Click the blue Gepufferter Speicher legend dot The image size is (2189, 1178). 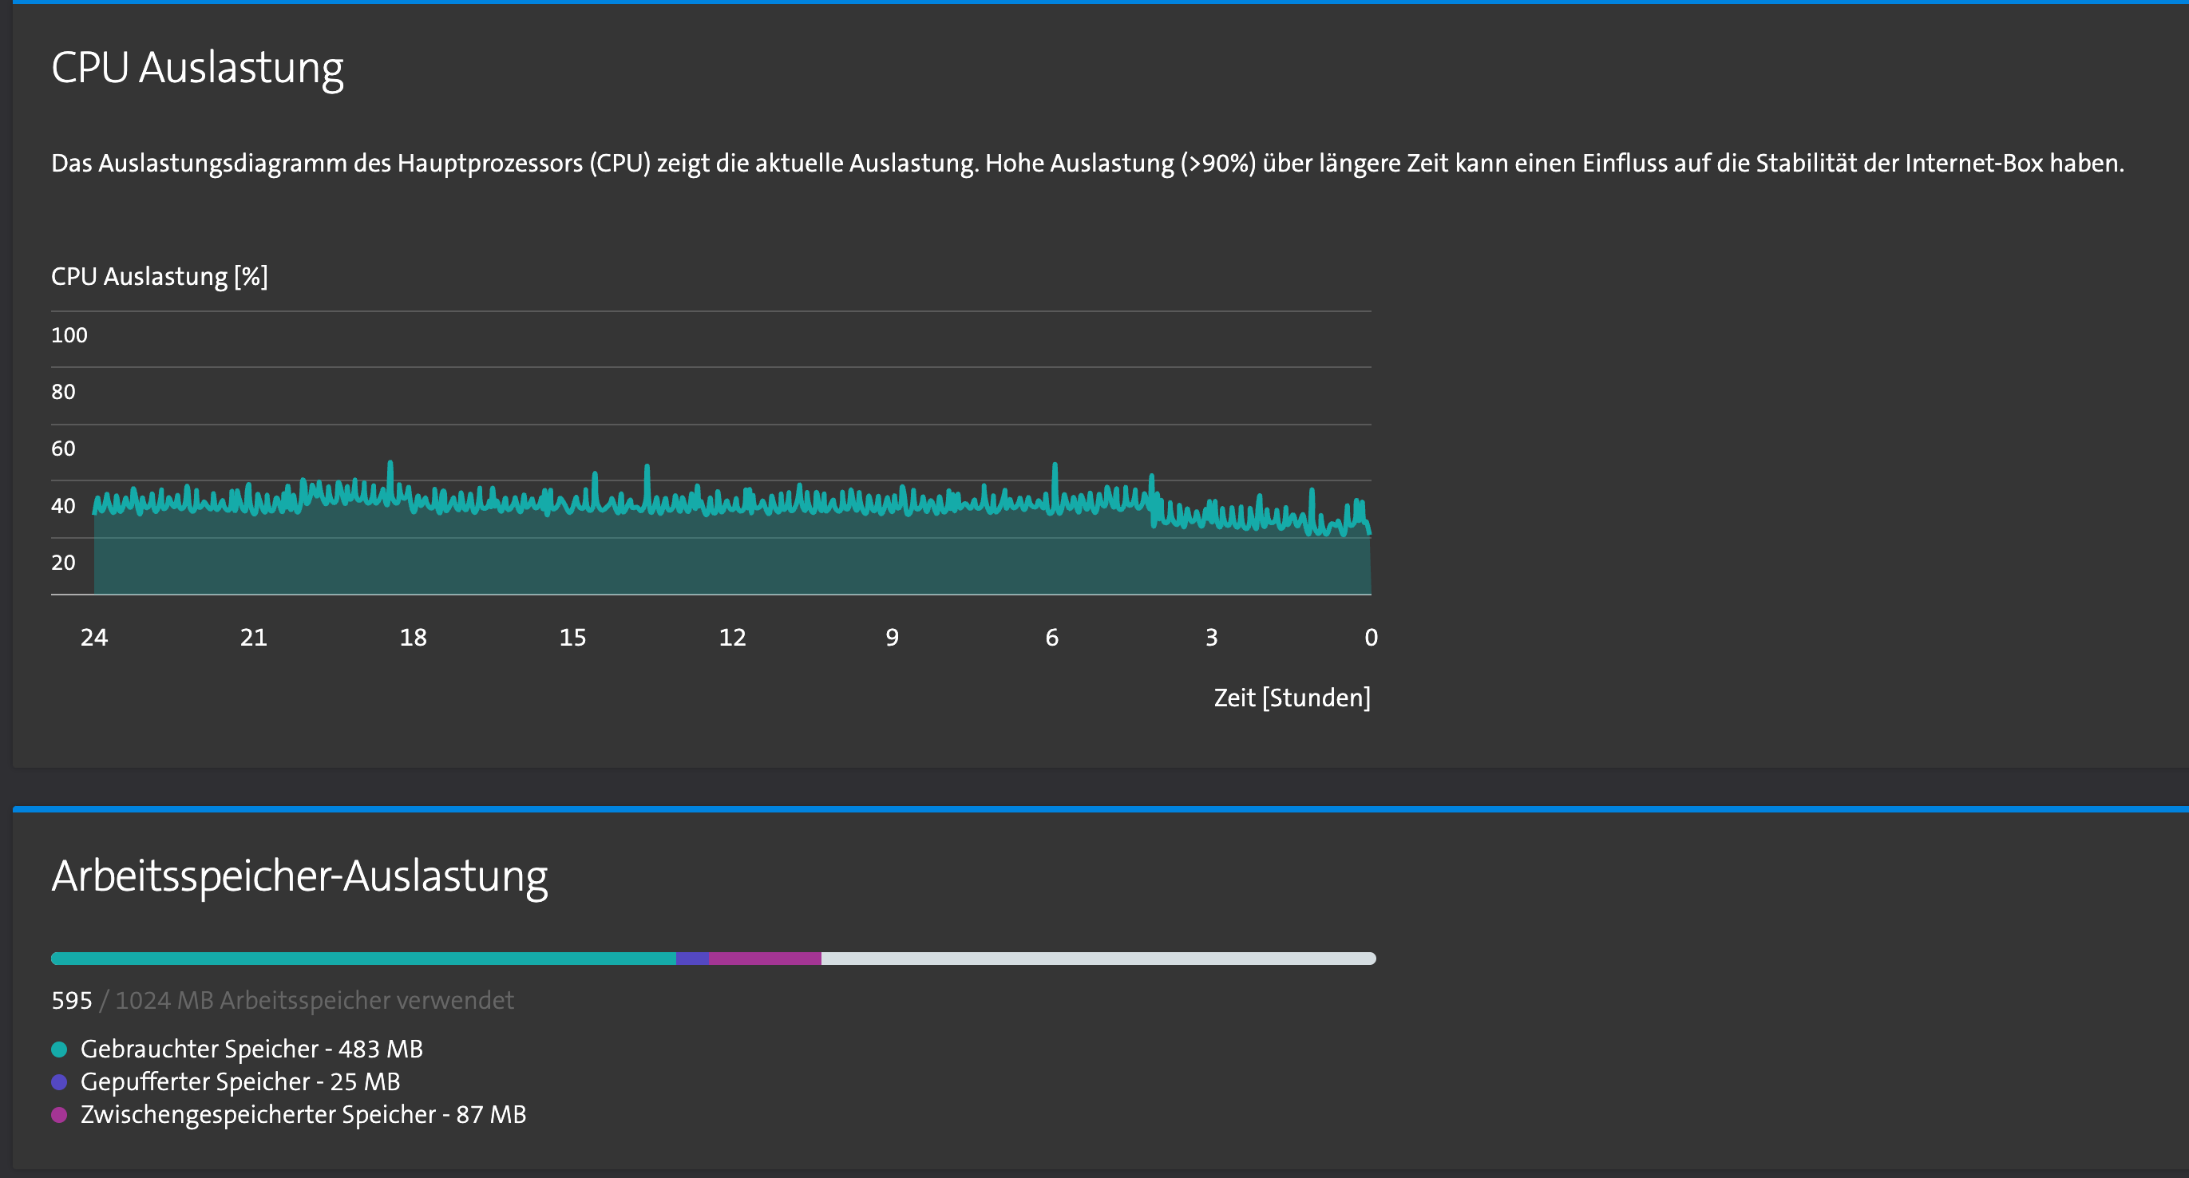point(58,1082)
